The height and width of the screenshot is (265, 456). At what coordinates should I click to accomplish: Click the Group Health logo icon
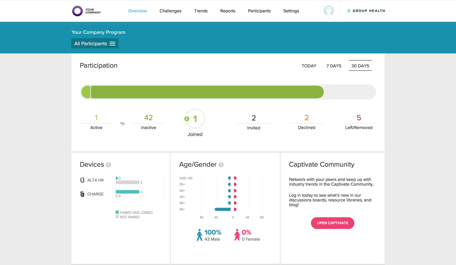pos(349,11)
